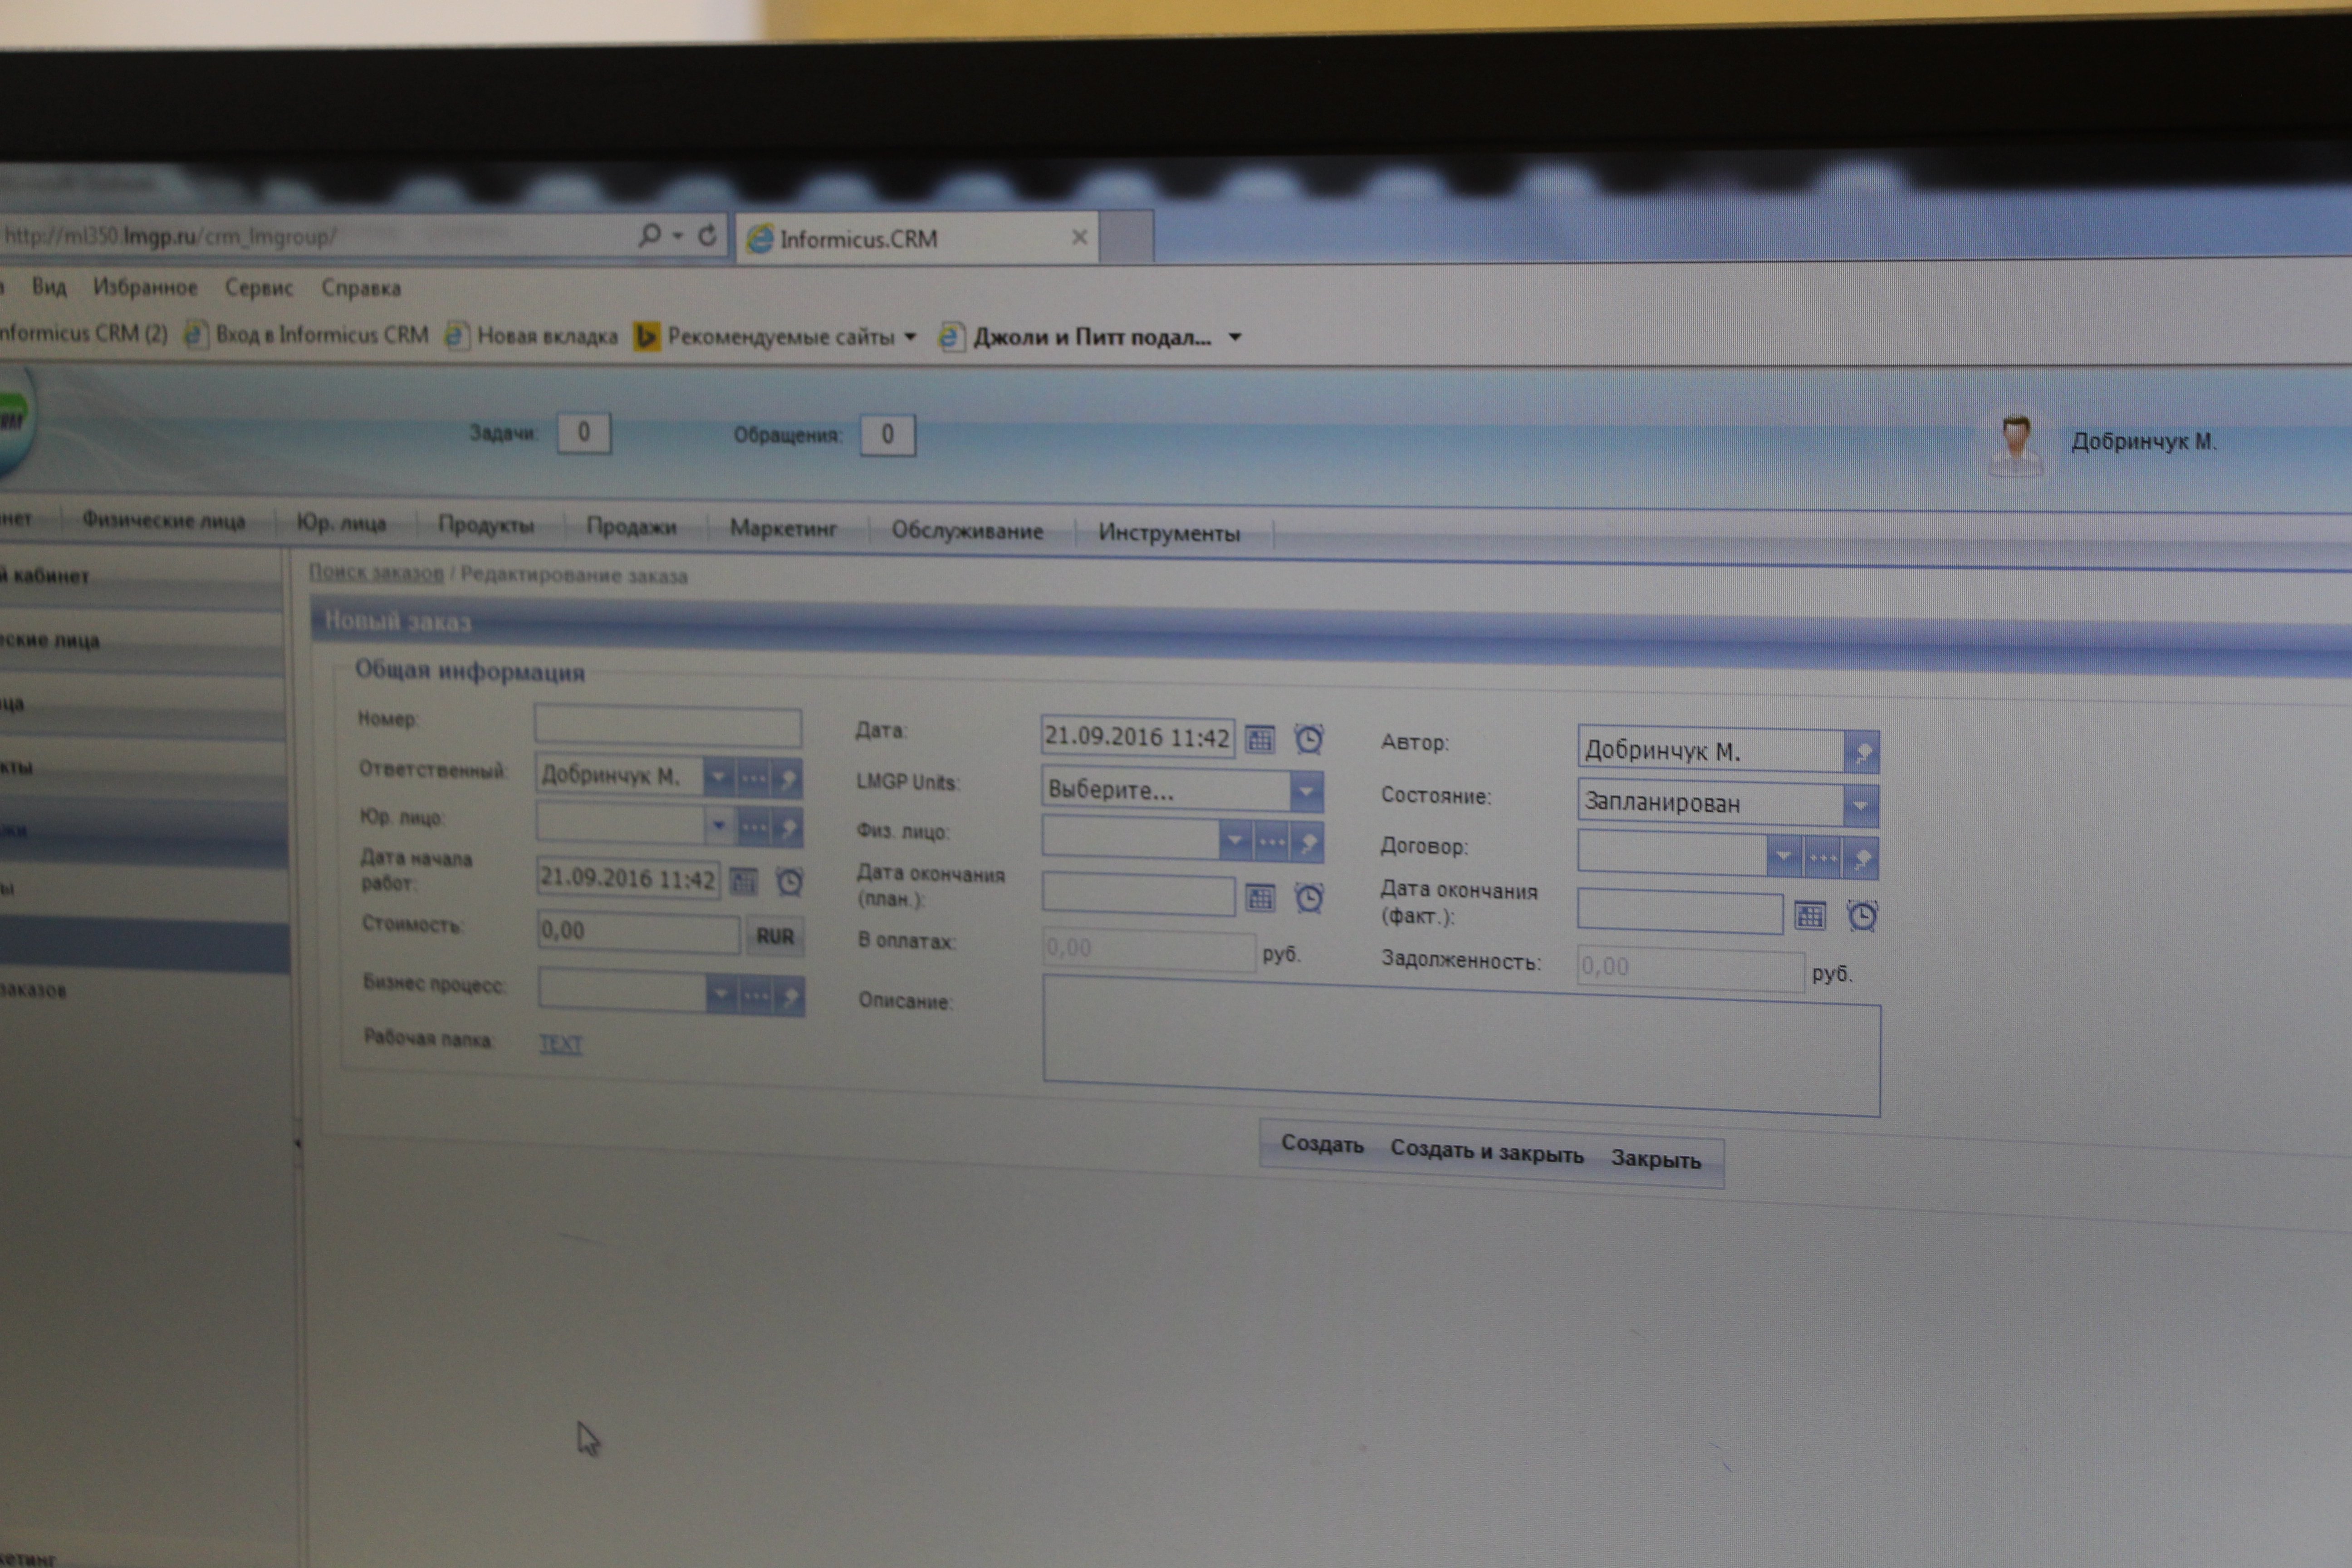Click the ellipsis button for Ответственный field
2352x1568 pixels.
(754, 778)
